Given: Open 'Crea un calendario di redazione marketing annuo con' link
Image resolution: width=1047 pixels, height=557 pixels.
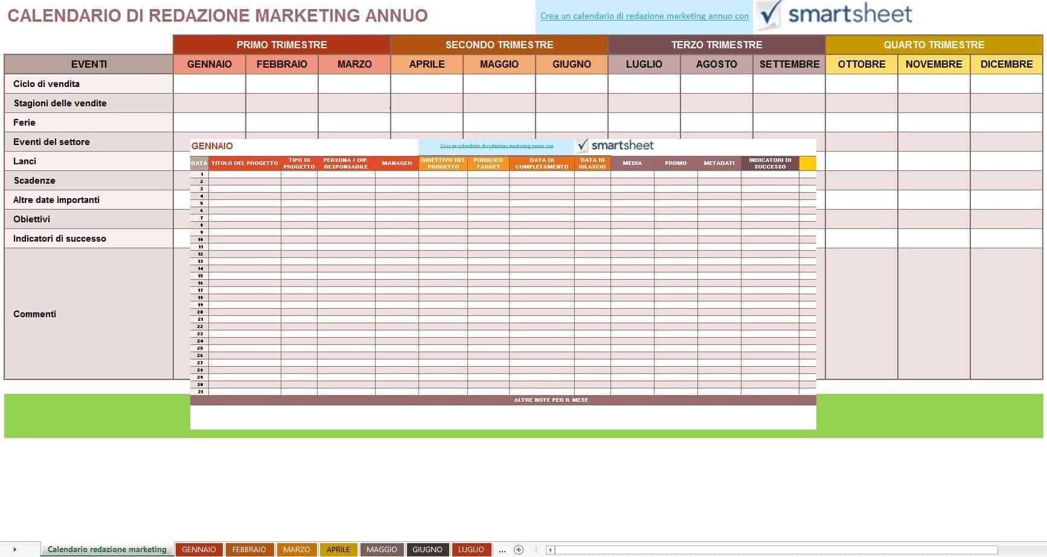Looking at the screenshot, I should pos(644,16).
